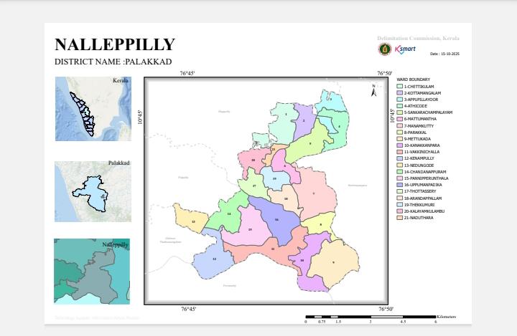The image size is (517, 336).
Task: Click the legend text 16-UPPUMANPADIKA
Action: 423,185
